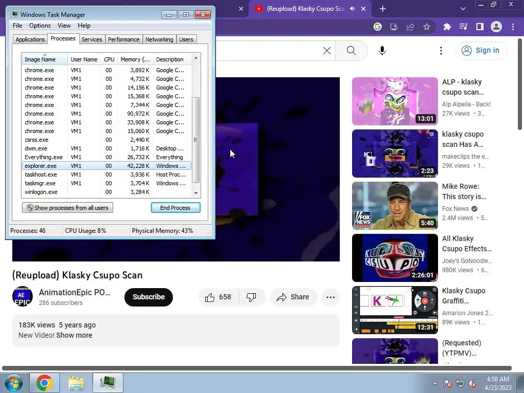Expand description with Show more

[74, 335]
